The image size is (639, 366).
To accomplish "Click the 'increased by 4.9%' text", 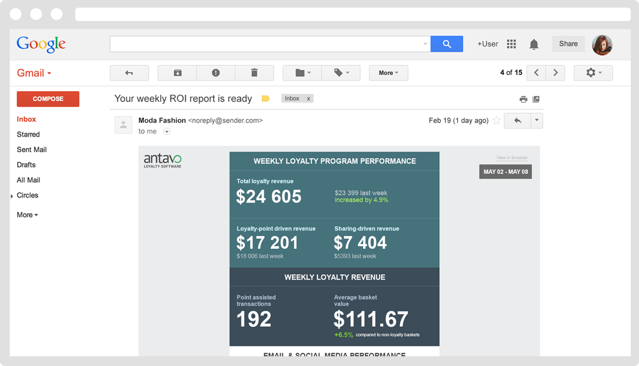I will pos(361,200).
